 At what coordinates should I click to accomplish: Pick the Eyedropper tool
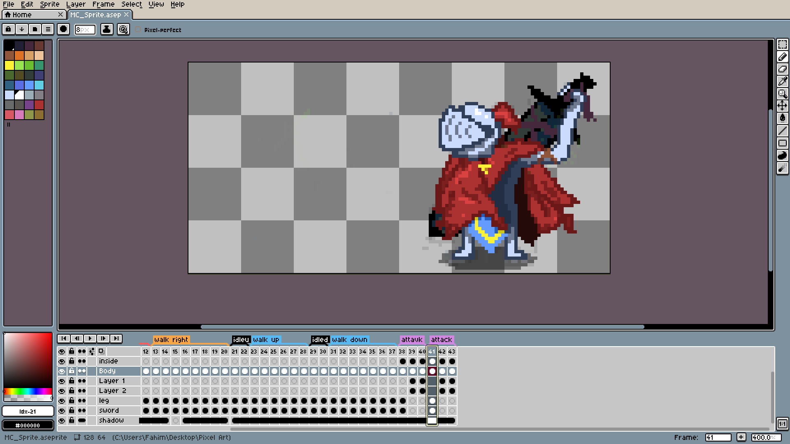tap(782, 81)
